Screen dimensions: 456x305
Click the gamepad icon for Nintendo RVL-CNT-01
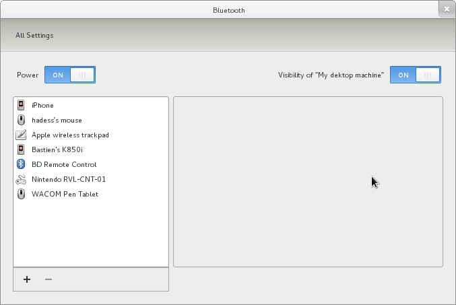pyautogui.click(x=21, y=179)
